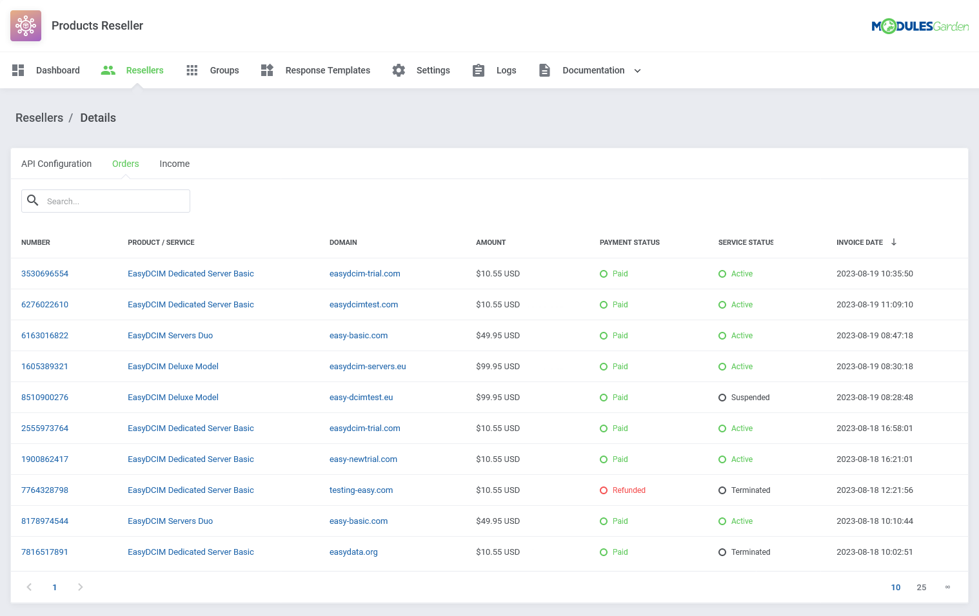Click the Products Reseller app logo icon
This screenshot has width=979, height=616.
pos(26,26)
